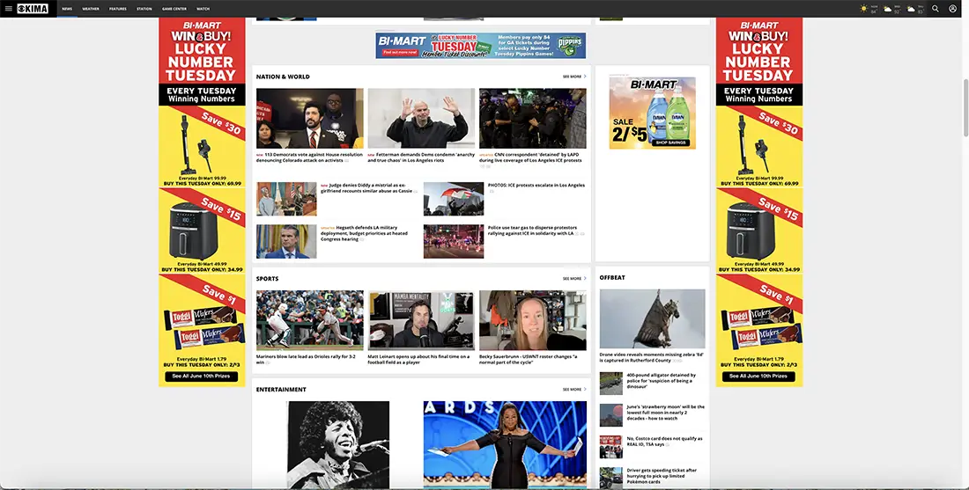Open Fetterman demands Dems condemn article

pos(421,157)
